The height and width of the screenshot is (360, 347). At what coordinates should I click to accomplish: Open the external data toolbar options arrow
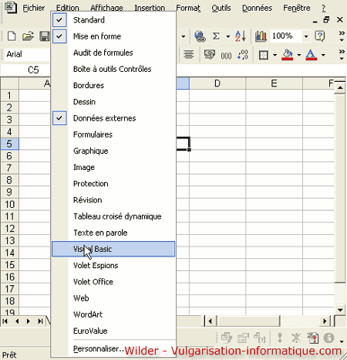tap(342, 341)
